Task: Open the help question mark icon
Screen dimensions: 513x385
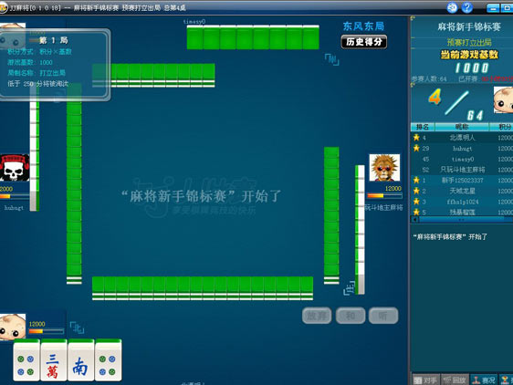Action: (x=466, y=7)
